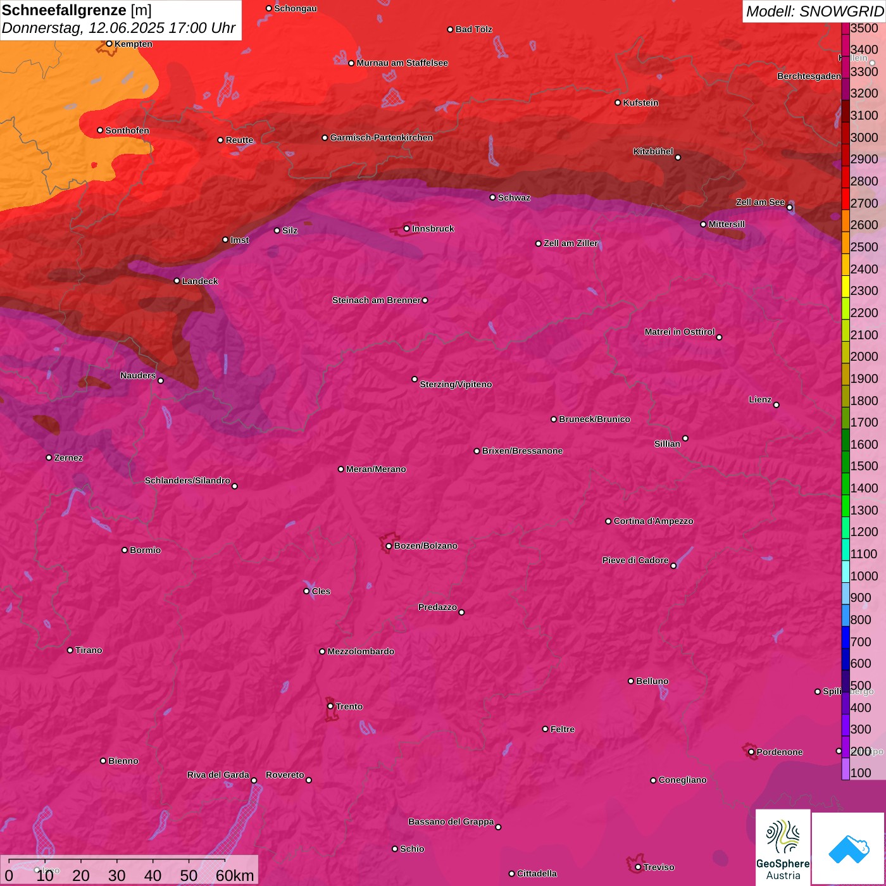Click the Zell am Ziller label
Image resolution: width=886 pixels, height=886 pixels.
click(571, 243)
